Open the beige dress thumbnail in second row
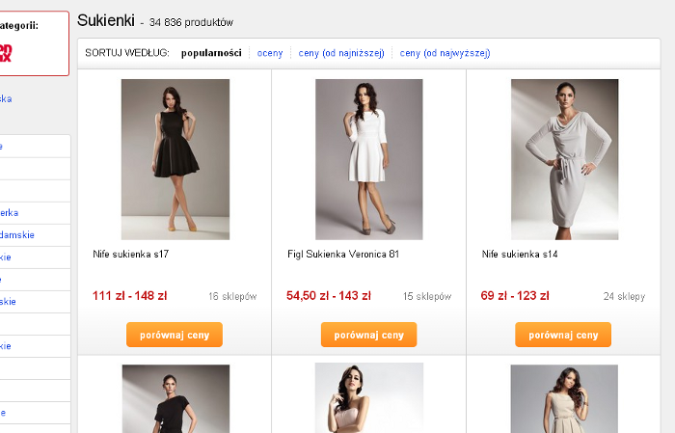This screenshot has height=433, width=675. (563, 398)
